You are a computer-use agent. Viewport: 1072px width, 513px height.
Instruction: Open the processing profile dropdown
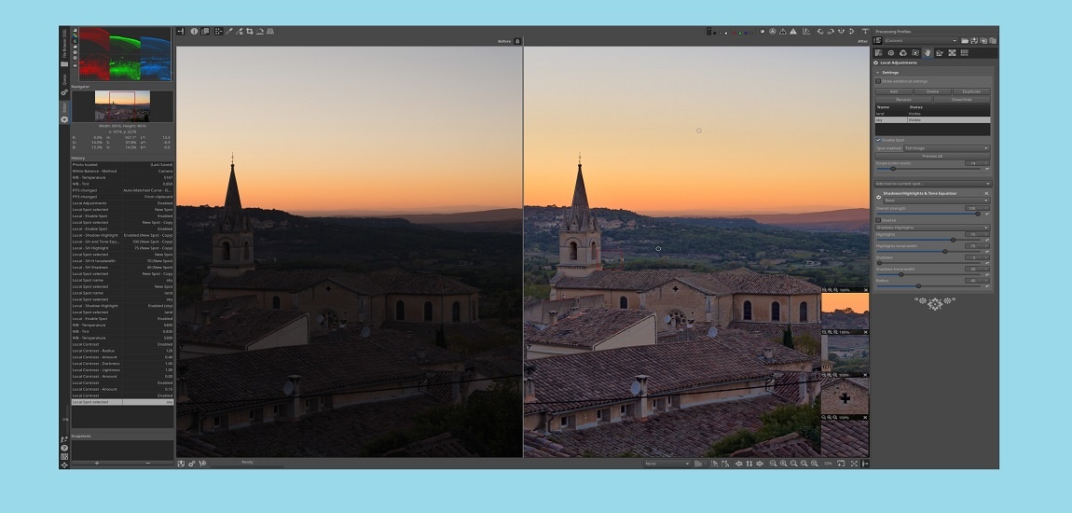(921, 40)
